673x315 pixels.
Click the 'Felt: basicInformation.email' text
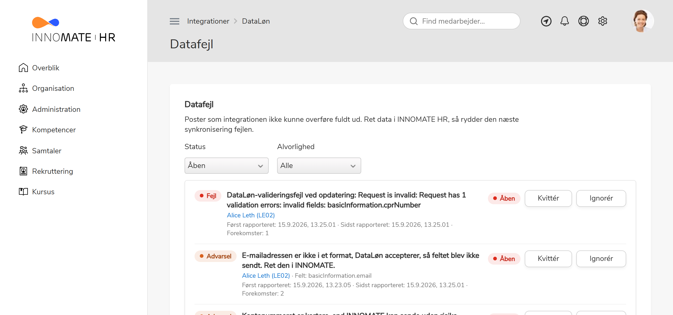click(333, 276)
